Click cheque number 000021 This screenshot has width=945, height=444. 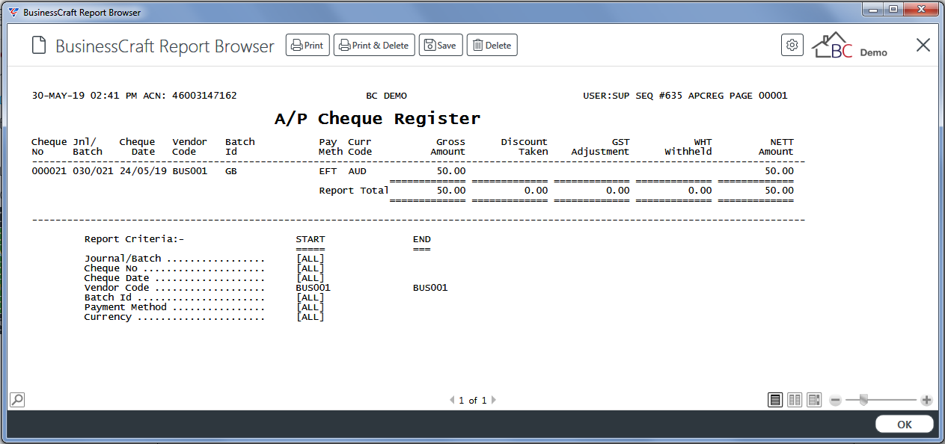(x=49, y=171)
